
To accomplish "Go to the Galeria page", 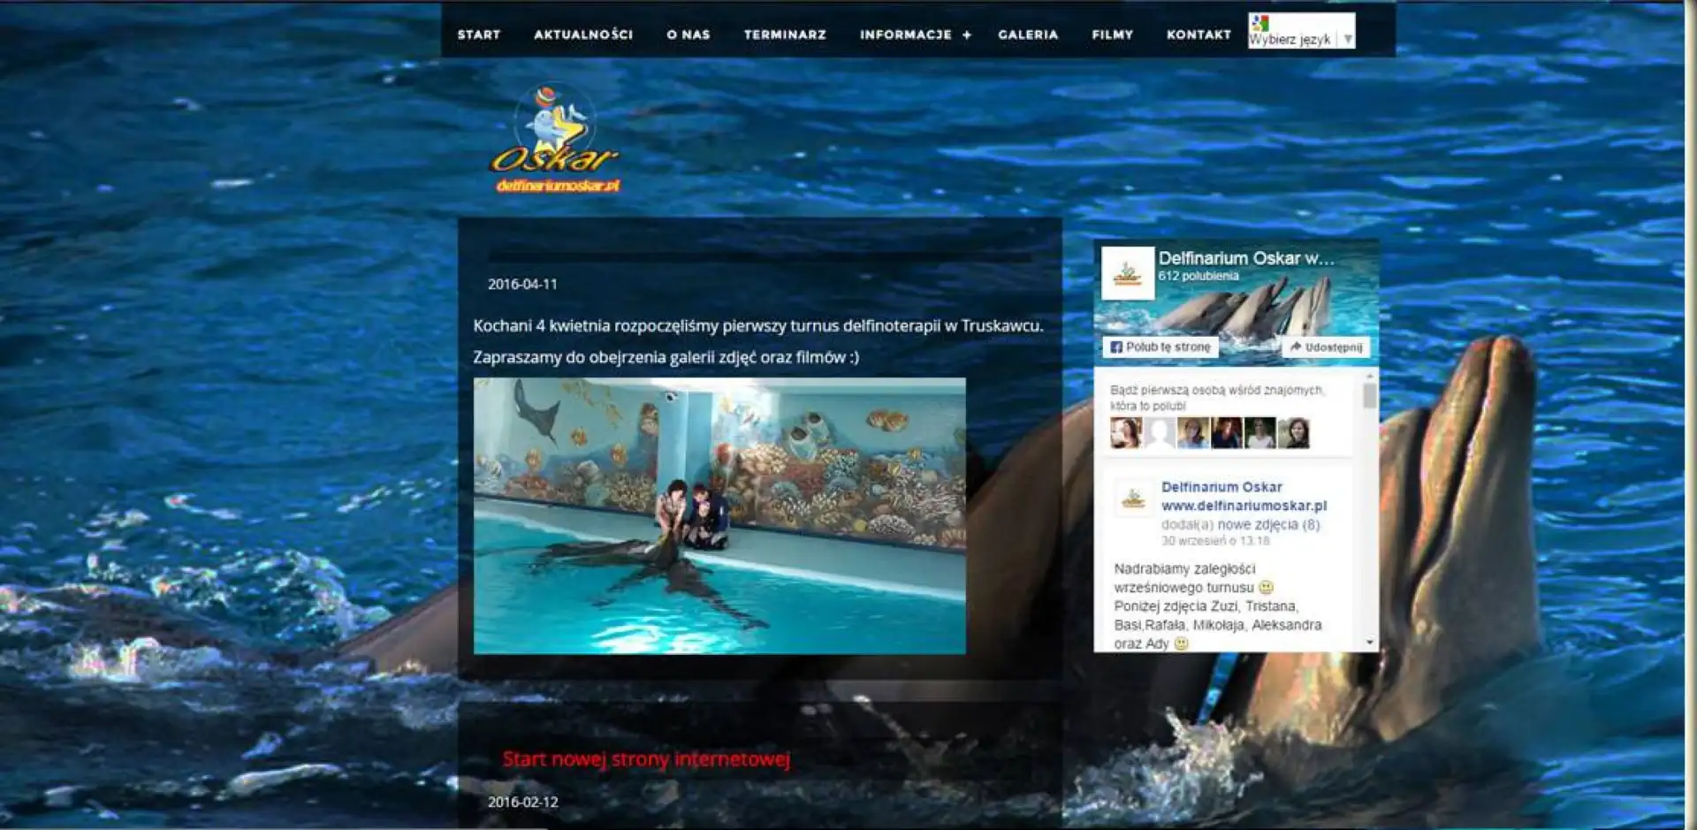I will pyautogui.click(x=1027, y=35).
